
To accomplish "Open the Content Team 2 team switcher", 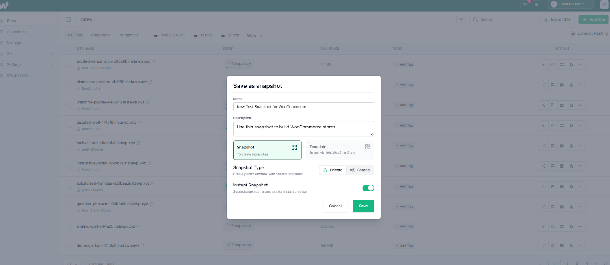I will click(x=571, y=4).
